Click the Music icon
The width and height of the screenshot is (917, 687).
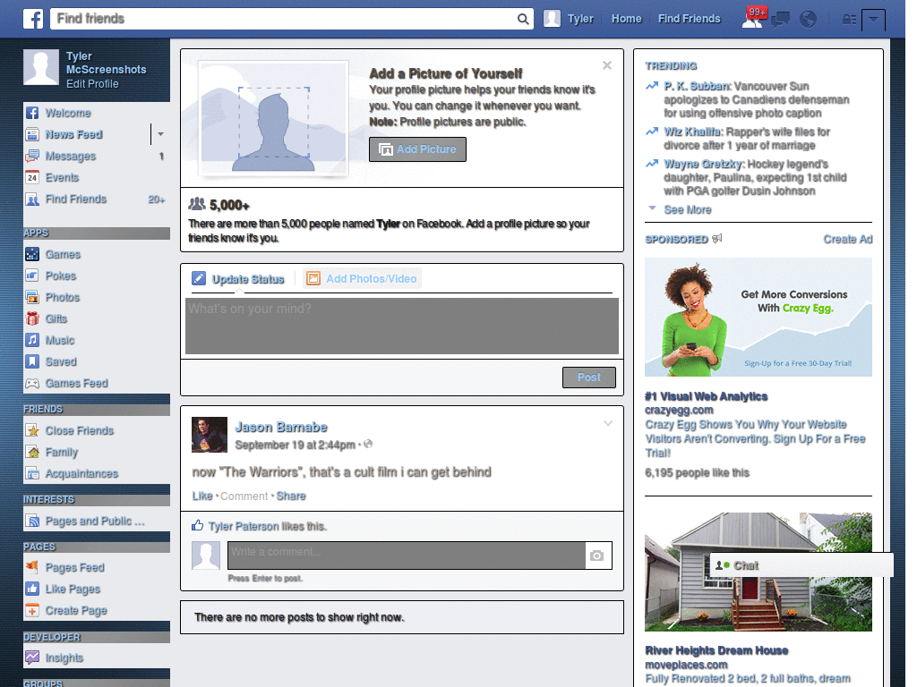coord(32,340)
